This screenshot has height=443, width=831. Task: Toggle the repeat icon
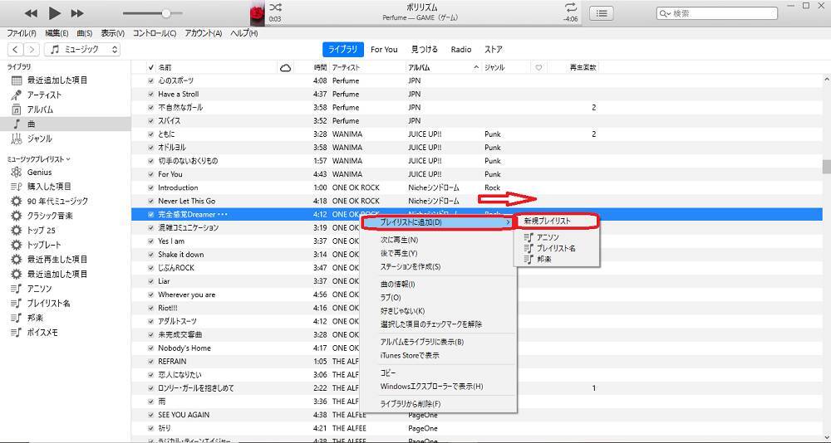[570, 7]
